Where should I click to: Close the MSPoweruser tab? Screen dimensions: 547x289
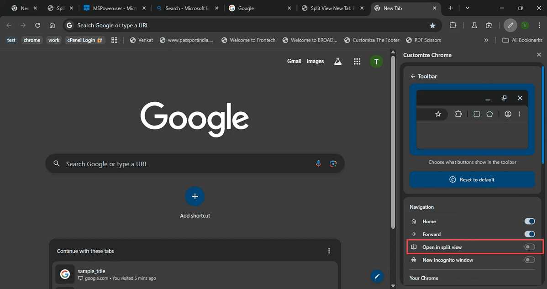point(144,8)
